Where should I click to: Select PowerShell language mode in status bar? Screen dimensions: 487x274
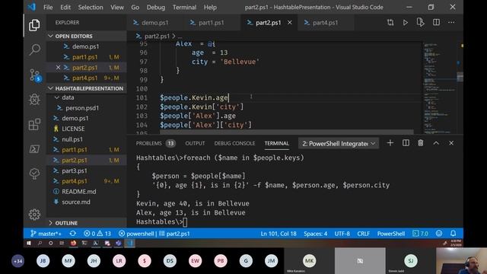[390, 234]
